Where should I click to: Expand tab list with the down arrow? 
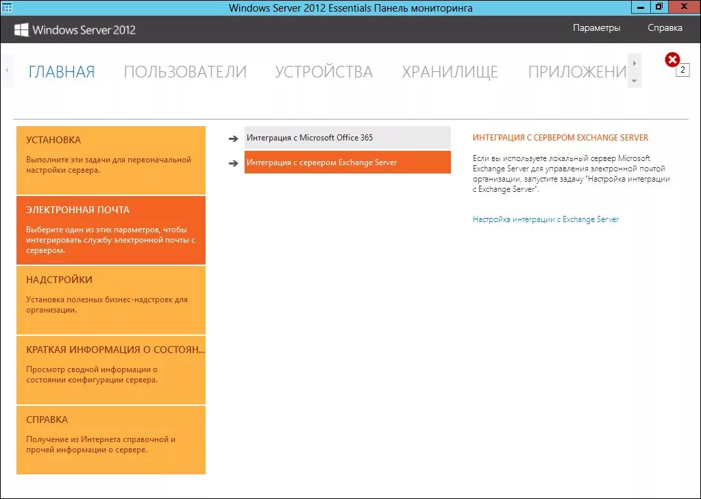point(635,81)
